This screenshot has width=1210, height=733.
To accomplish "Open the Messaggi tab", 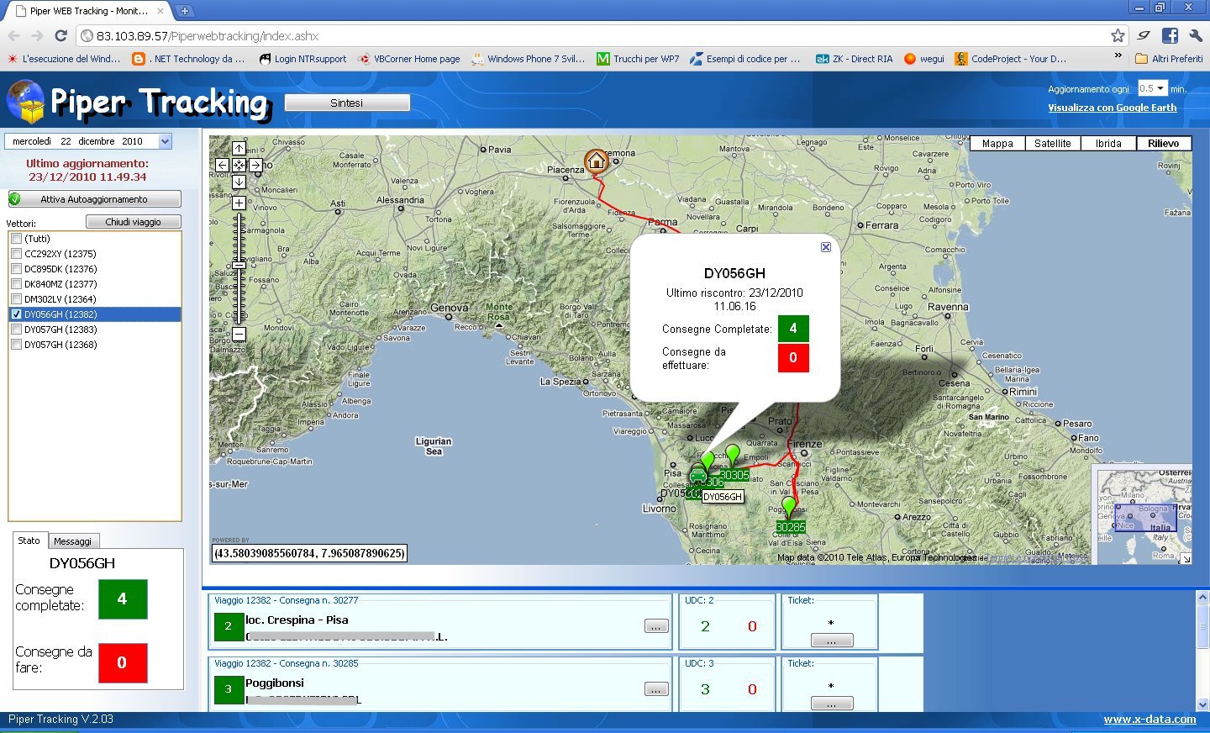I will 73,541.
